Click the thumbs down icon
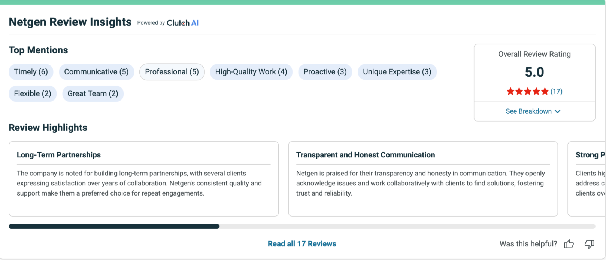The image size is (606, 261). click(590, 244)
